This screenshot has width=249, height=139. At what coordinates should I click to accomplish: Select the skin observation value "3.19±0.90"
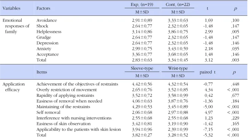click(178, 124)
